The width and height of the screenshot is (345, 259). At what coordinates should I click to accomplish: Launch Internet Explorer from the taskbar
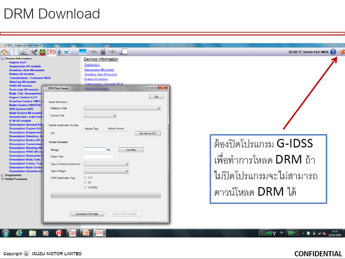click(19, 233)
